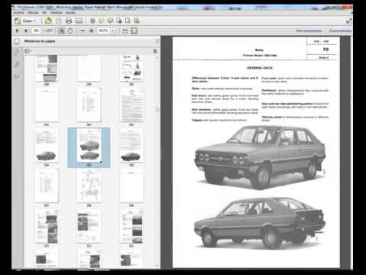Click the red PDF stamp icon
The width and height of the screenshot is (366, 275).
[x=119, y=21]
